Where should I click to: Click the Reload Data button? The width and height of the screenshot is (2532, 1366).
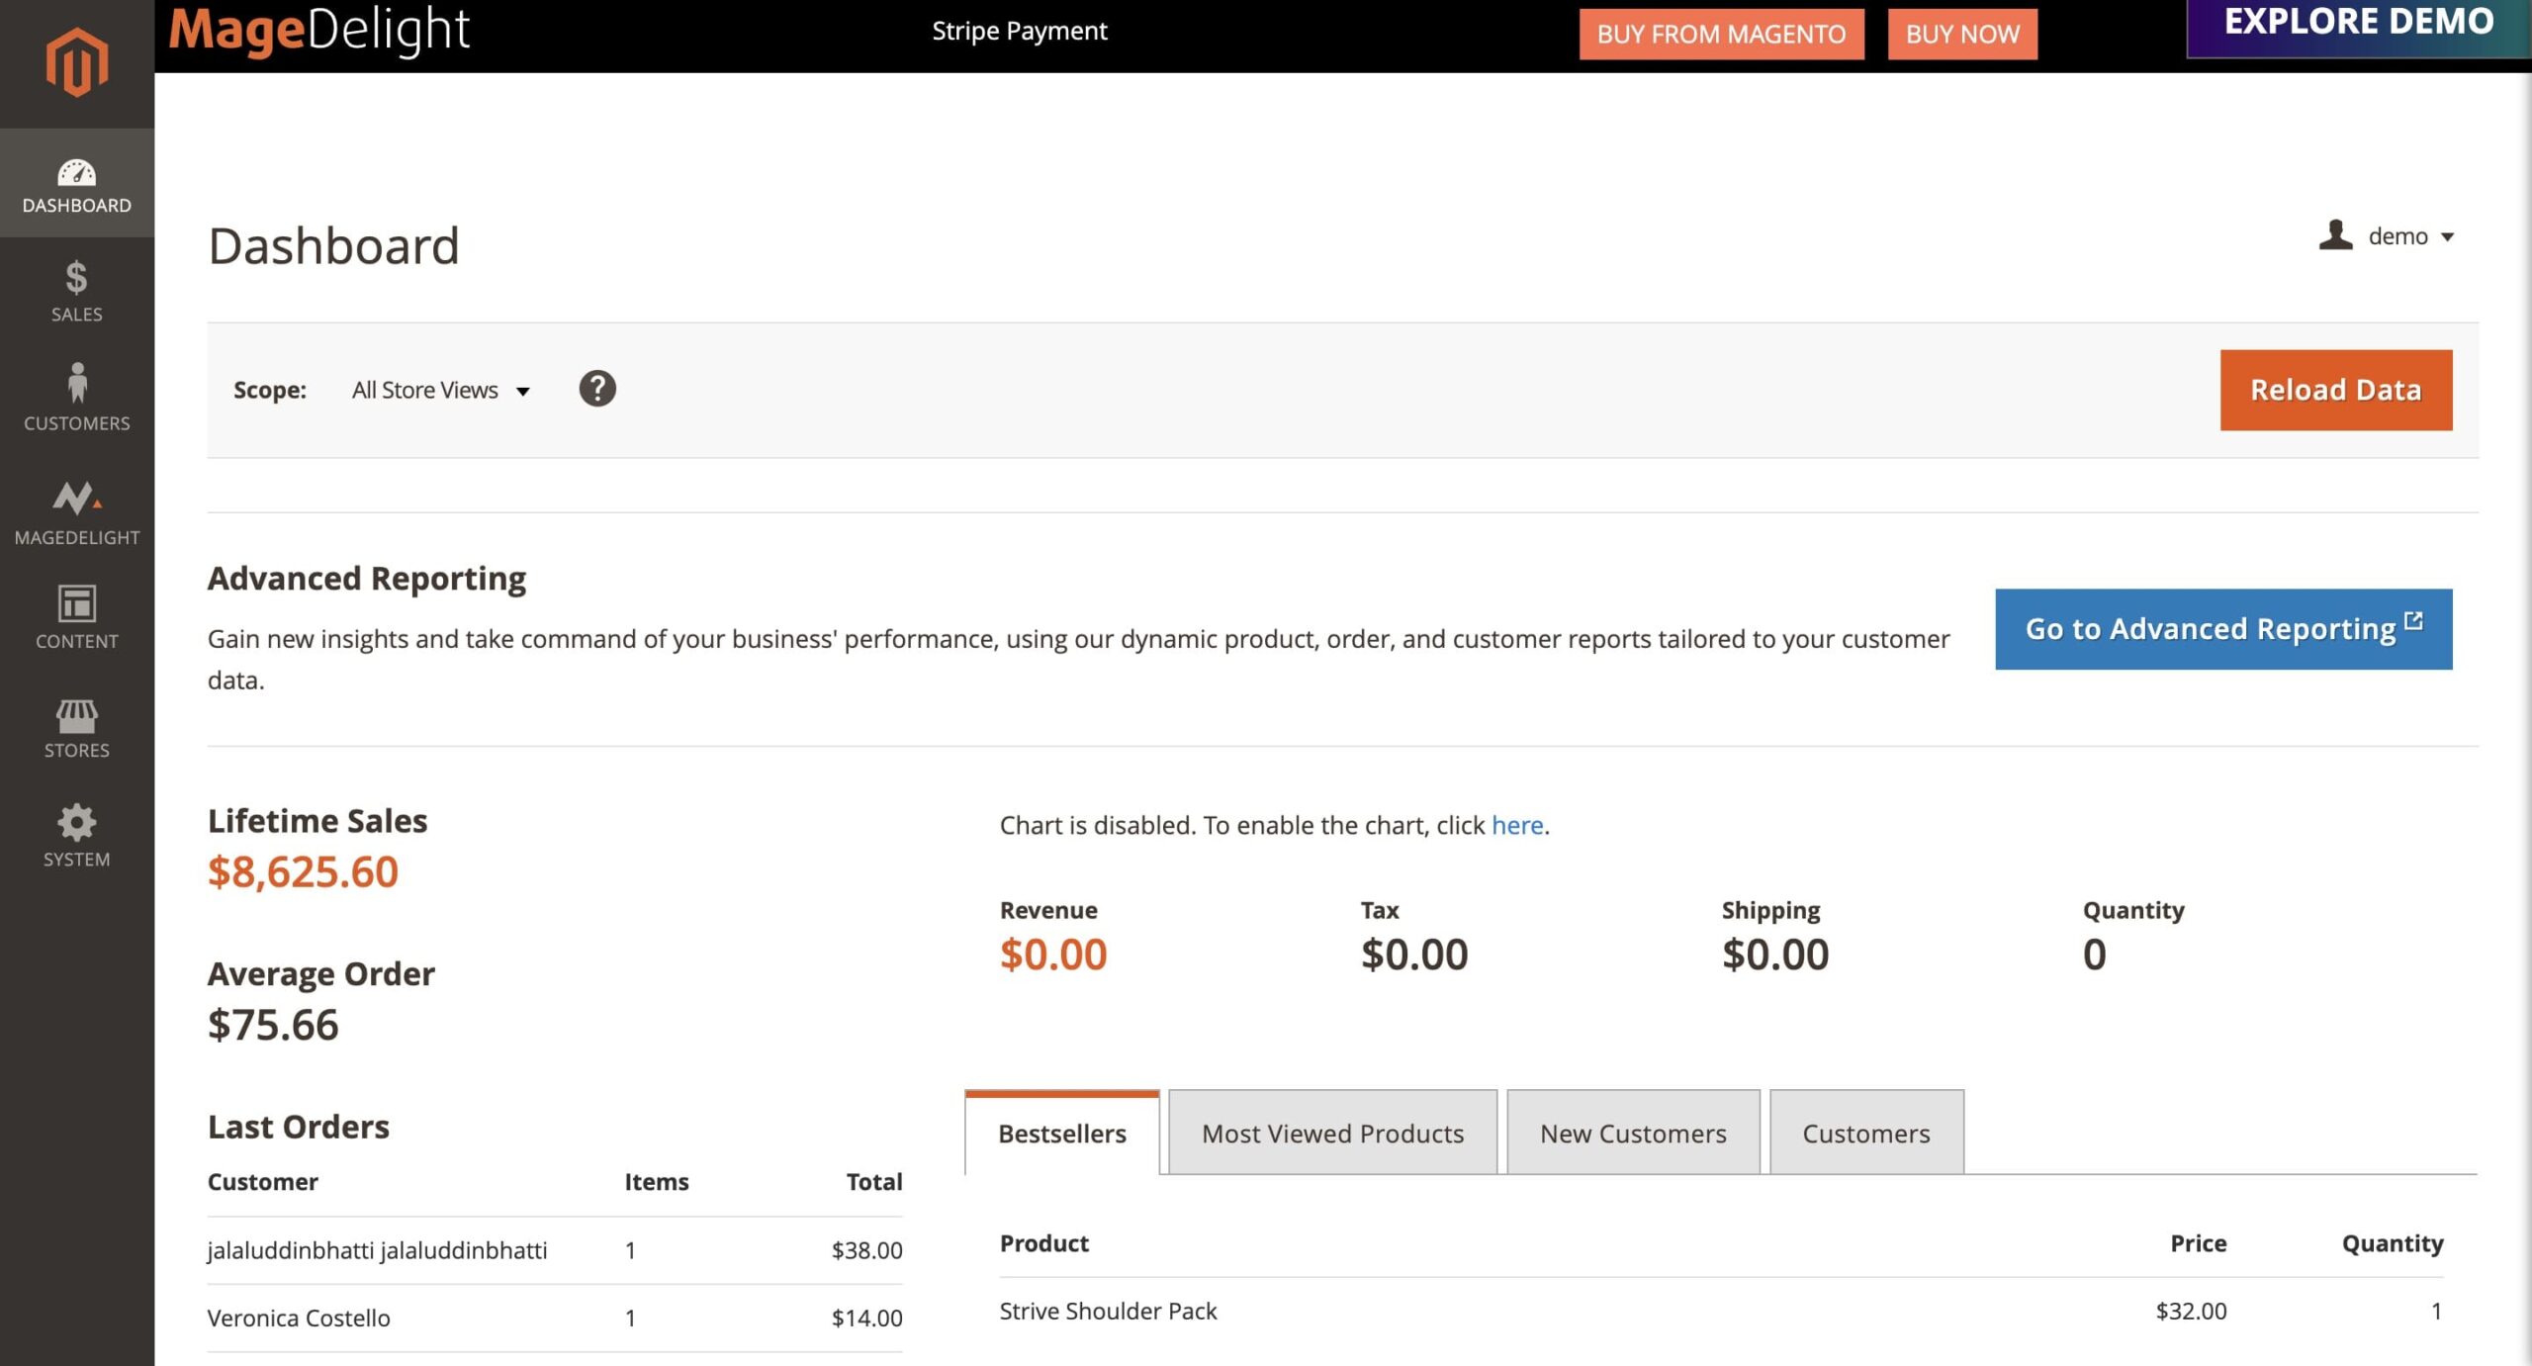pos(2335,390)
